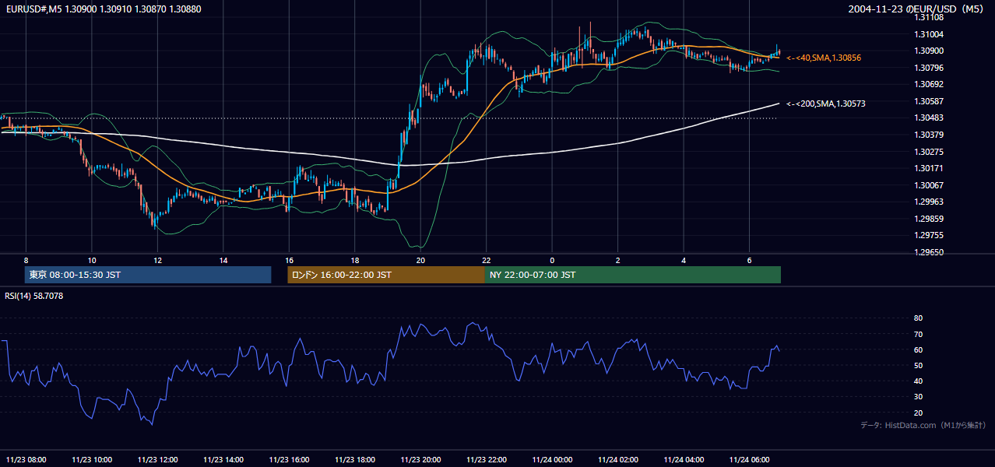
Task: Click hour label 0 under the price chart
Action: tap(552, 260)
